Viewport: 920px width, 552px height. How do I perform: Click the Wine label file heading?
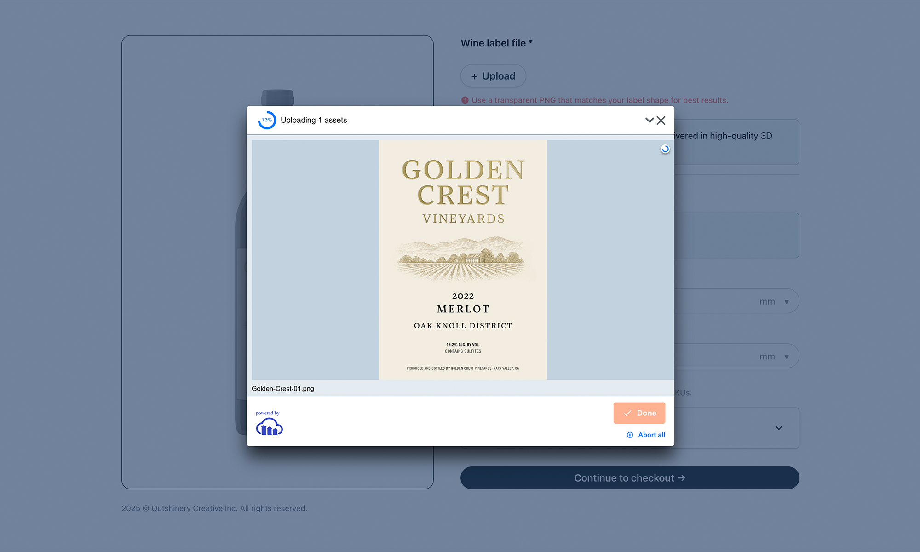[x=497, y=43]
